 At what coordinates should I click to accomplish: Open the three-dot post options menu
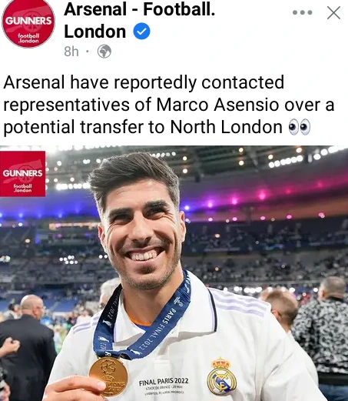[303, 12]
